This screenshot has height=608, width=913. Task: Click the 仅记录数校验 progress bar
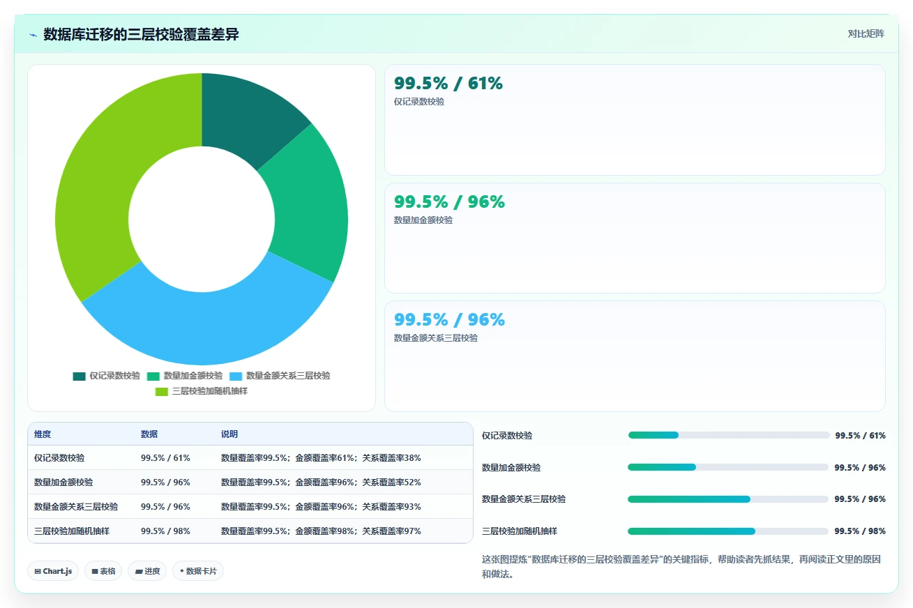click(728, 435)
